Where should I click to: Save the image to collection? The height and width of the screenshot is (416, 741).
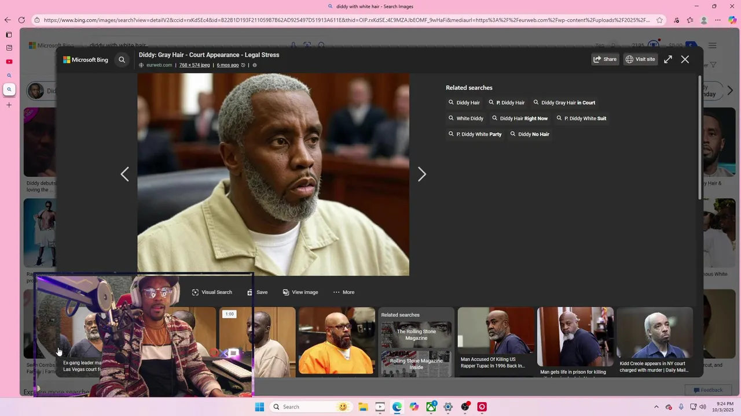[x=257, y=292]
